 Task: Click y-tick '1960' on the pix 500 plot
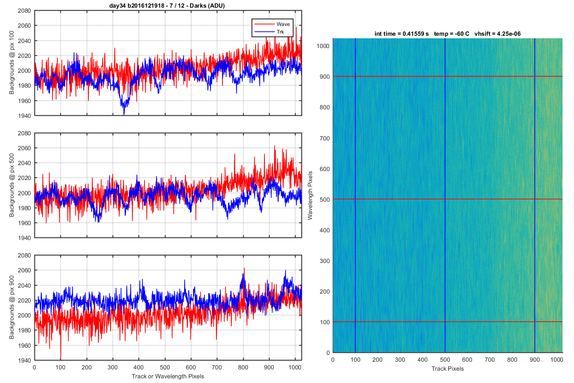[25, 223]
